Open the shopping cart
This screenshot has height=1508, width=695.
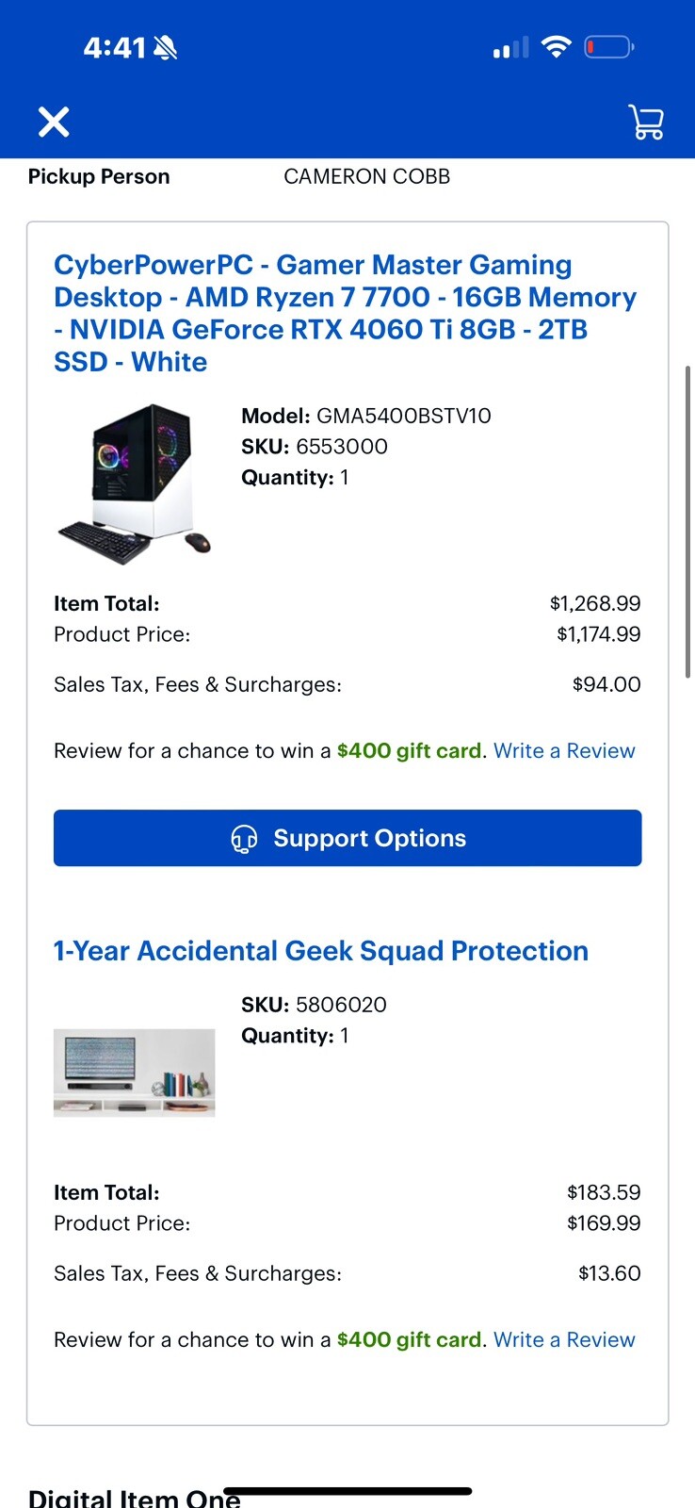pos(645,122)
